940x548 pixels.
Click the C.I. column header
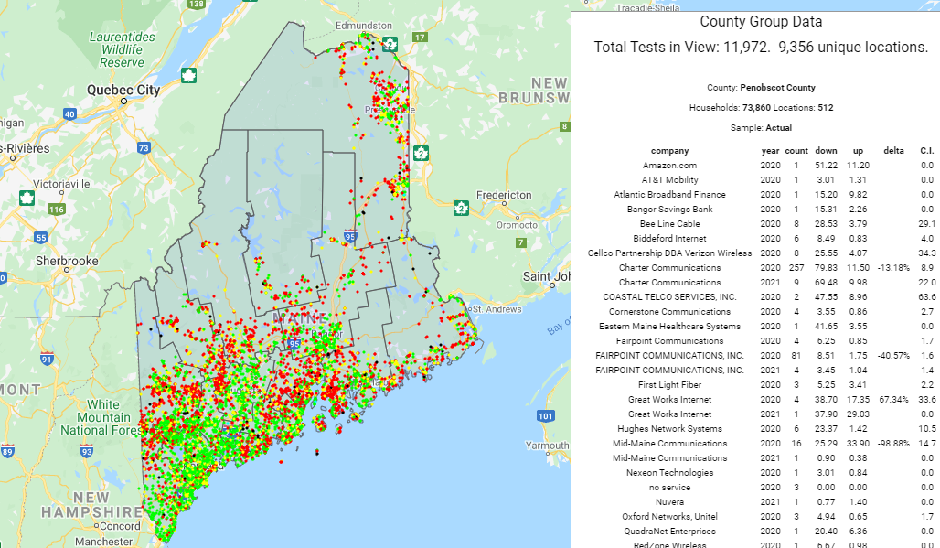tap(927, 150)
